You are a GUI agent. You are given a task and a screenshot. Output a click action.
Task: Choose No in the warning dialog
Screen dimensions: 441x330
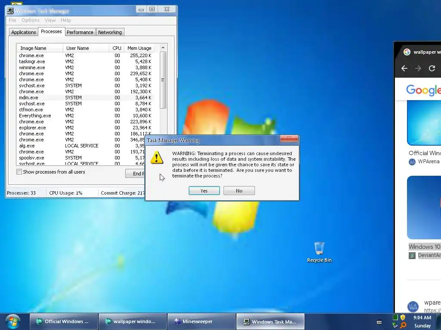(x=239, y=191)
